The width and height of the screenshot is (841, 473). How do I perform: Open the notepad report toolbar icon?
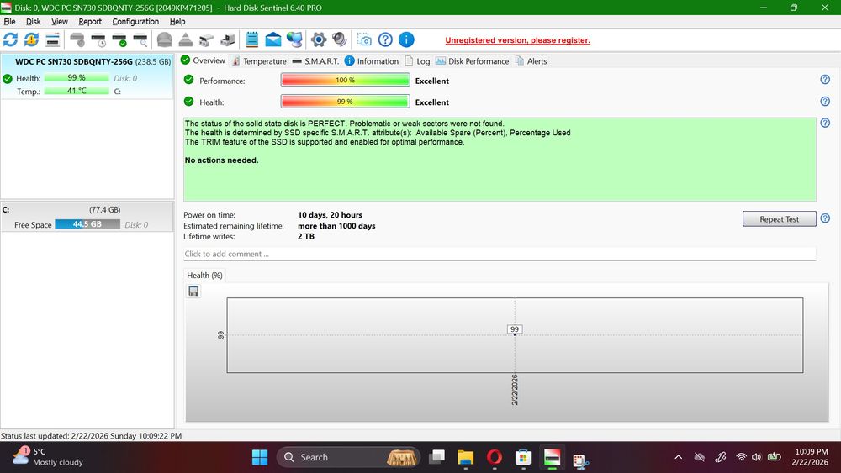[252, 39]
